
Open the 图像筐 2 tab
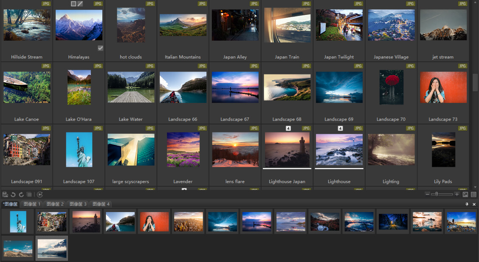pos(55,204)
